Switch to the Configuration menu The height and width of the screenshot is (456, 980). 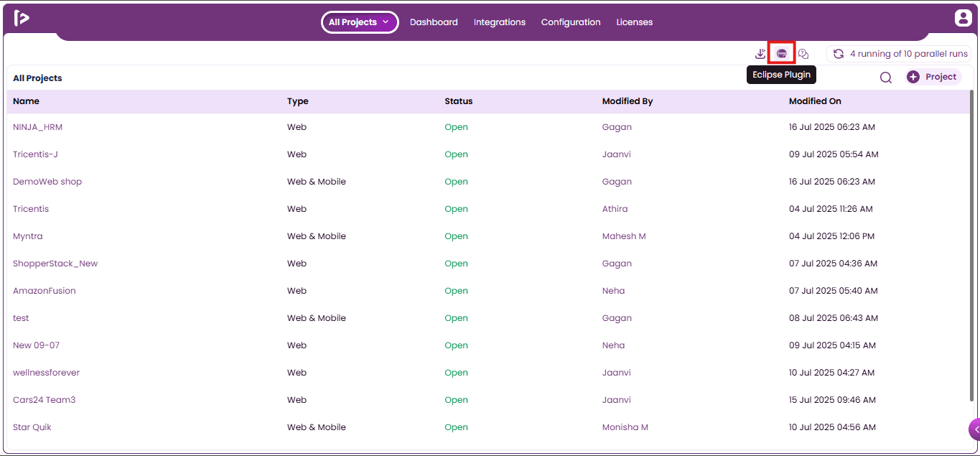click(x=571, y=22)
